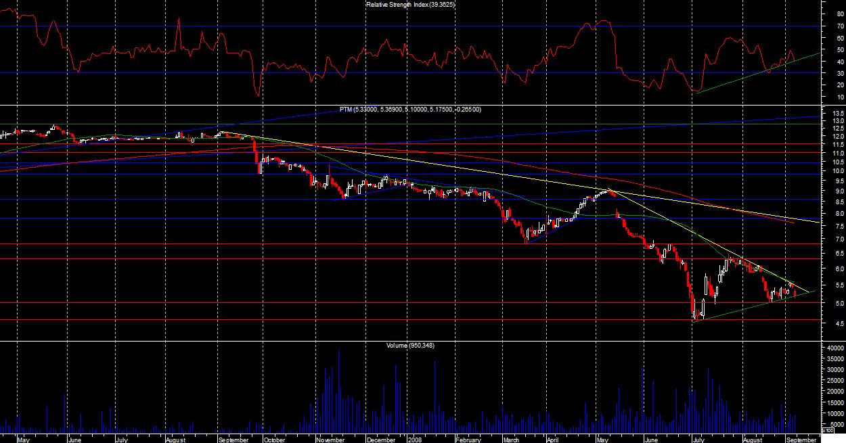This screenshot has width=846, height=443.
Task: Click the 12.5 price axis label
Action: click(x=838, y=129)
